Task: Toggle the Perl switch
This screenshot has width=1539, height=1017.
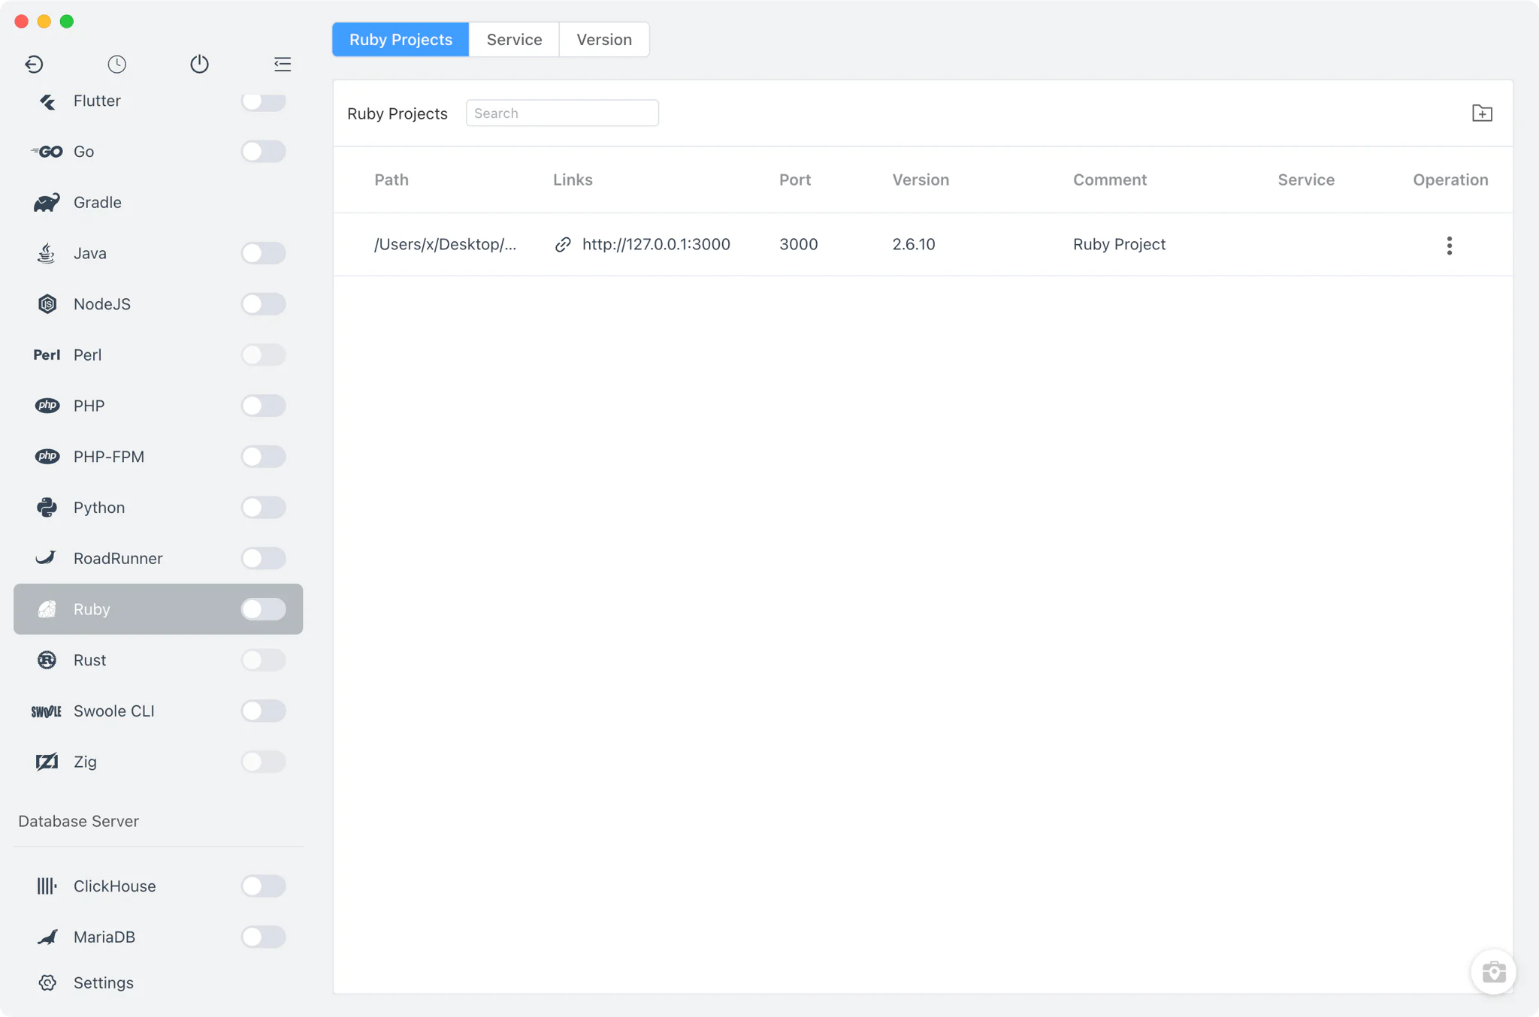Action: [x=263, y=355]
